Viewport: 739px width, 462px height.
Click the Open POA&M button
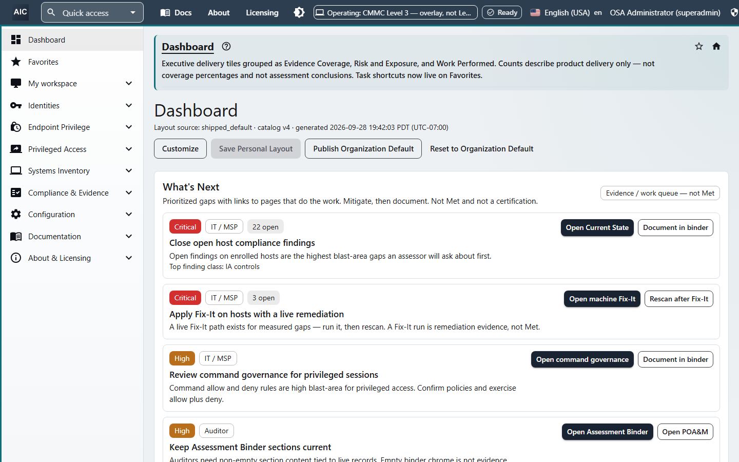[x=685, y=432]
